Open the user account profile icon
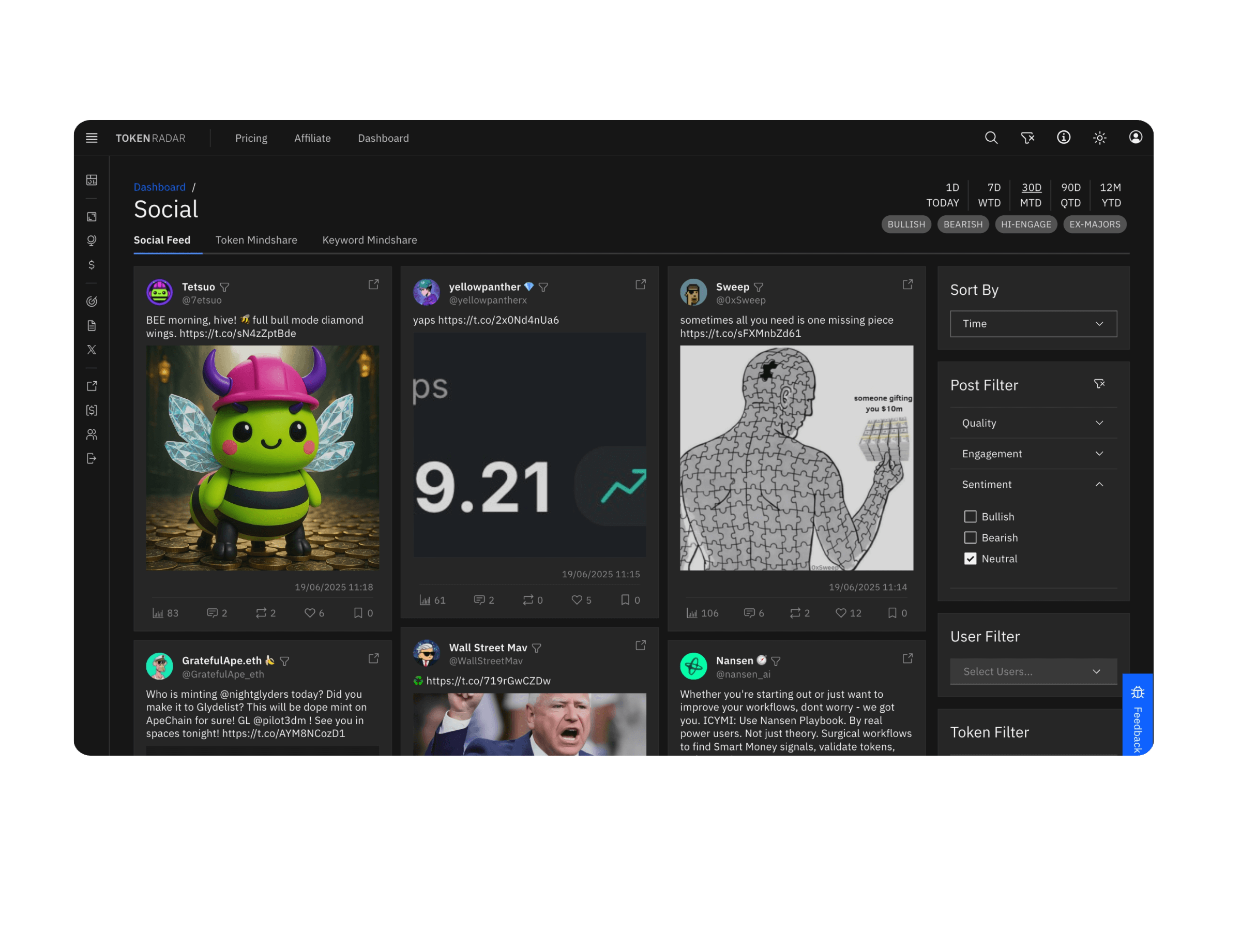The width and height of the screenshot is (1241, 931). point(1135,138)
